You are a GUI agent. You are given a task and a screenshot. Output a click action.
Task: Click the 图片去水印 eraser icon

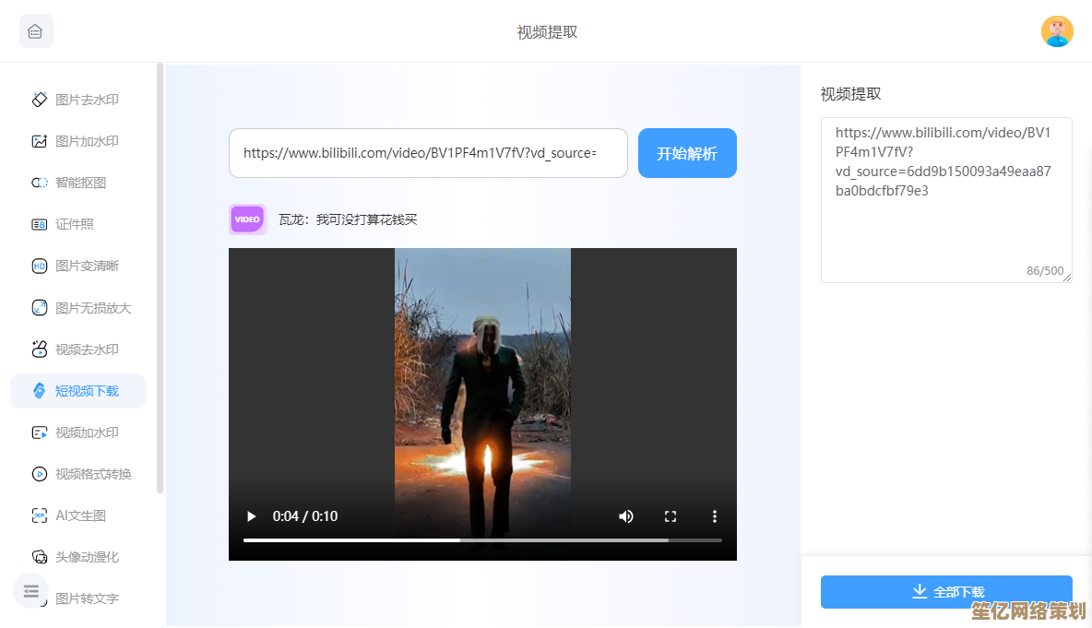point(40,100)
